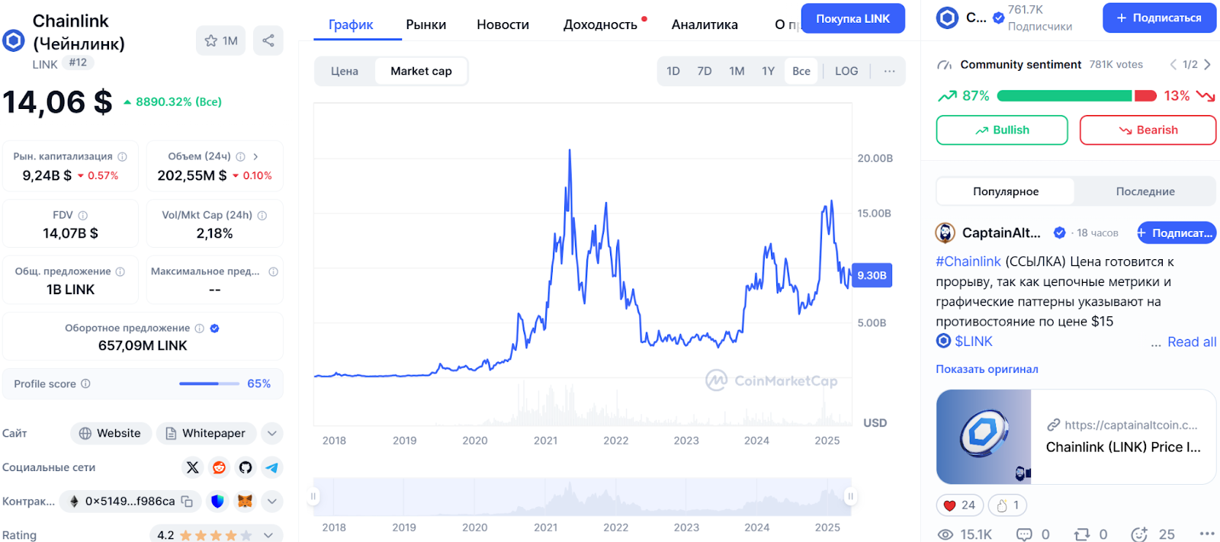Set chart range to Все

coord(801,71)
